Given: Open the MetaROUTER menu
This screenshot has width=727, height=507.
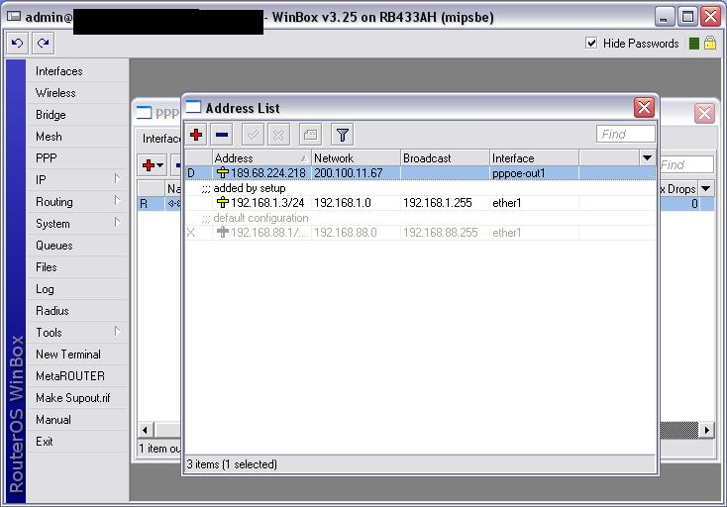Looking at the screenshot, I should coord(76,376).
